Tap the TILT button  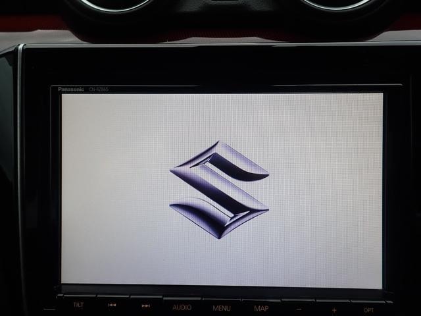coord(78,305)
